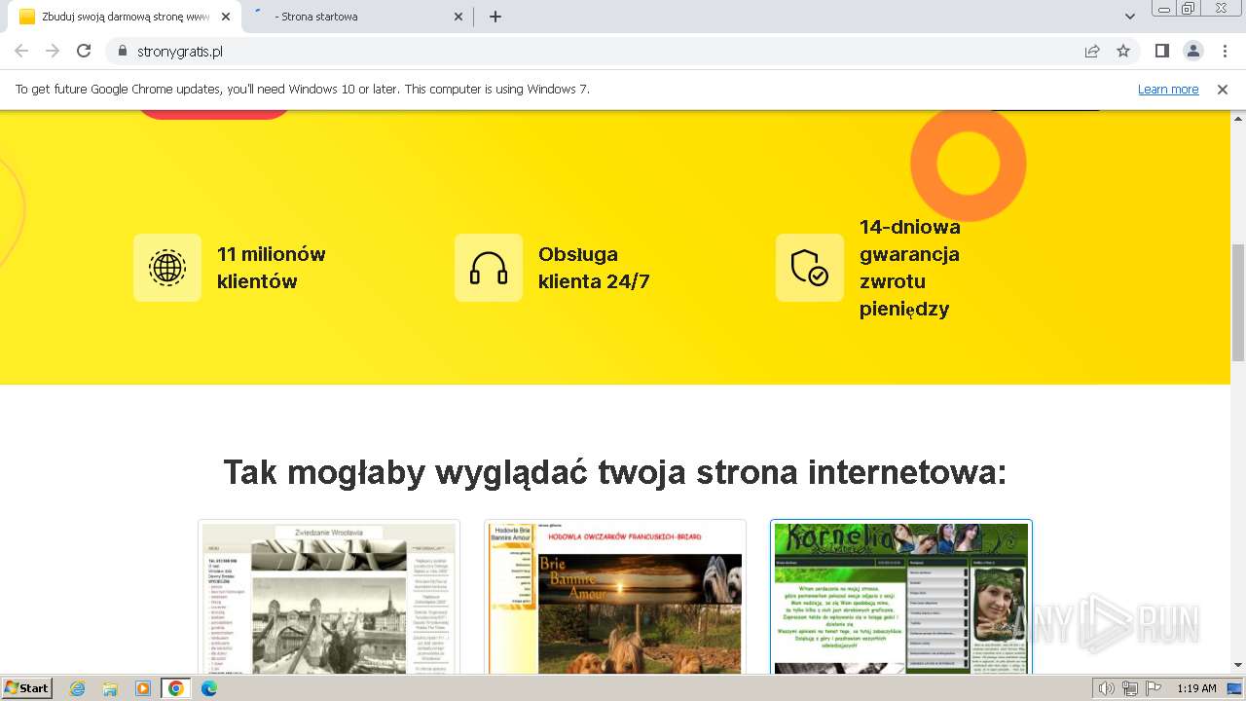Go back to the previous page
Viewport: 1246px width, 701px height.
(21, 51)
